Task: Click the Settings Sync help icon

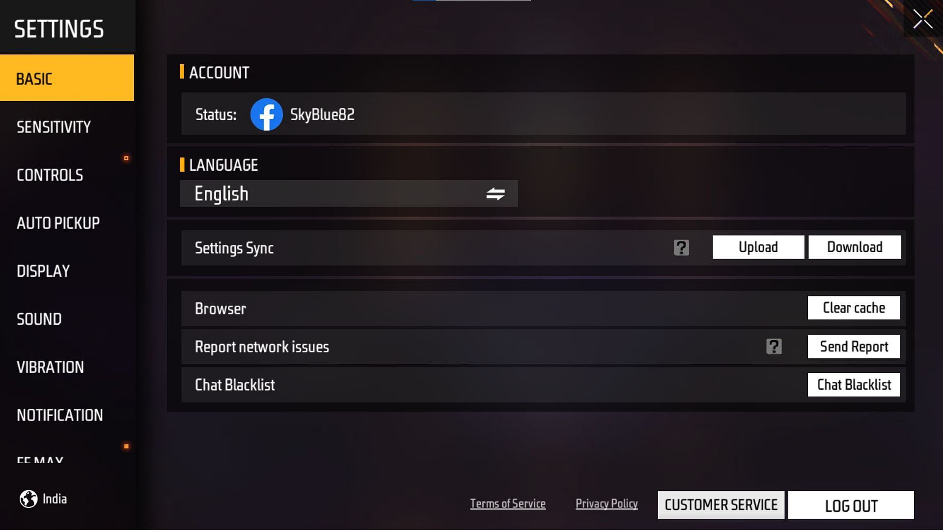Action: point(681,247)
